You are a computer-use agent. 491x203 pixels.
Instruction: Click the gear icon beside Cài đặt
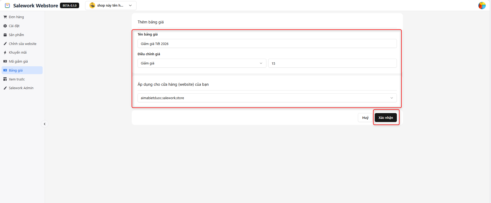(x=5, y=26)
